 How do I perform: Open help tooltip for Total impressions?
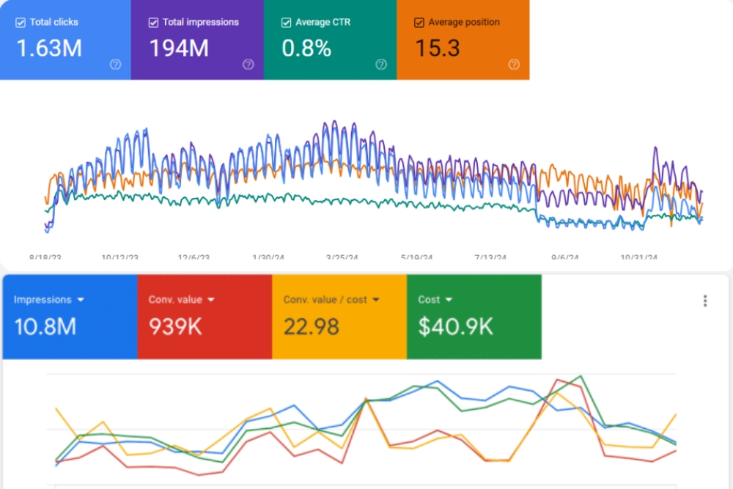248,65
